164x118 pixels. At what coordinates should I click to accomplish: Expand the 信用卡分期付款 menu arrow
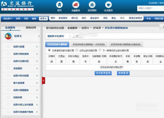click(x=37, y=61)
